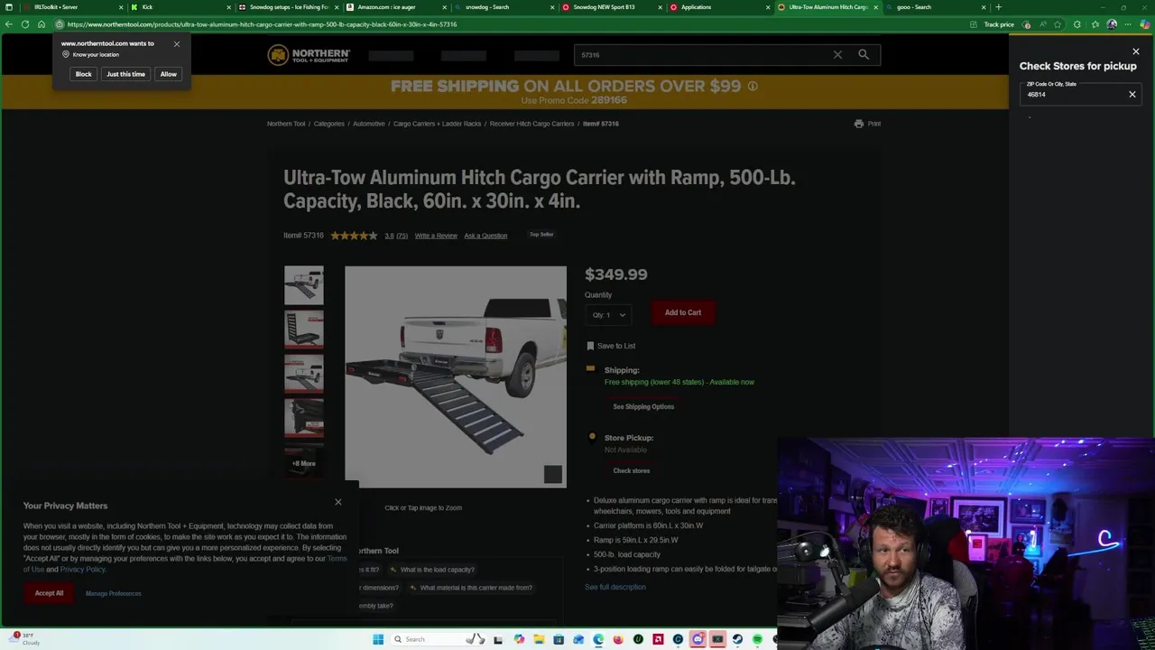Switch to the Snowdog NEW Sport B13 tab
Image resolution: width=1155 pixels, height=650 pixels.
pyautogui.click(x=612, y=7)
